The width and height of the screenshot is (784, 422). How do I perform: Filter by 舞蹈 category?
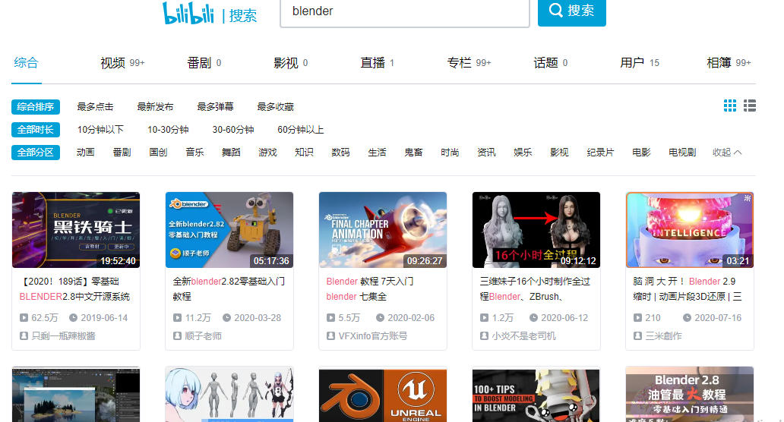(x=231, y=153)
